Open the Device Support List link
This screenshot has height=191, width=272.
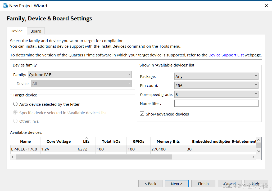click(226, 55)
